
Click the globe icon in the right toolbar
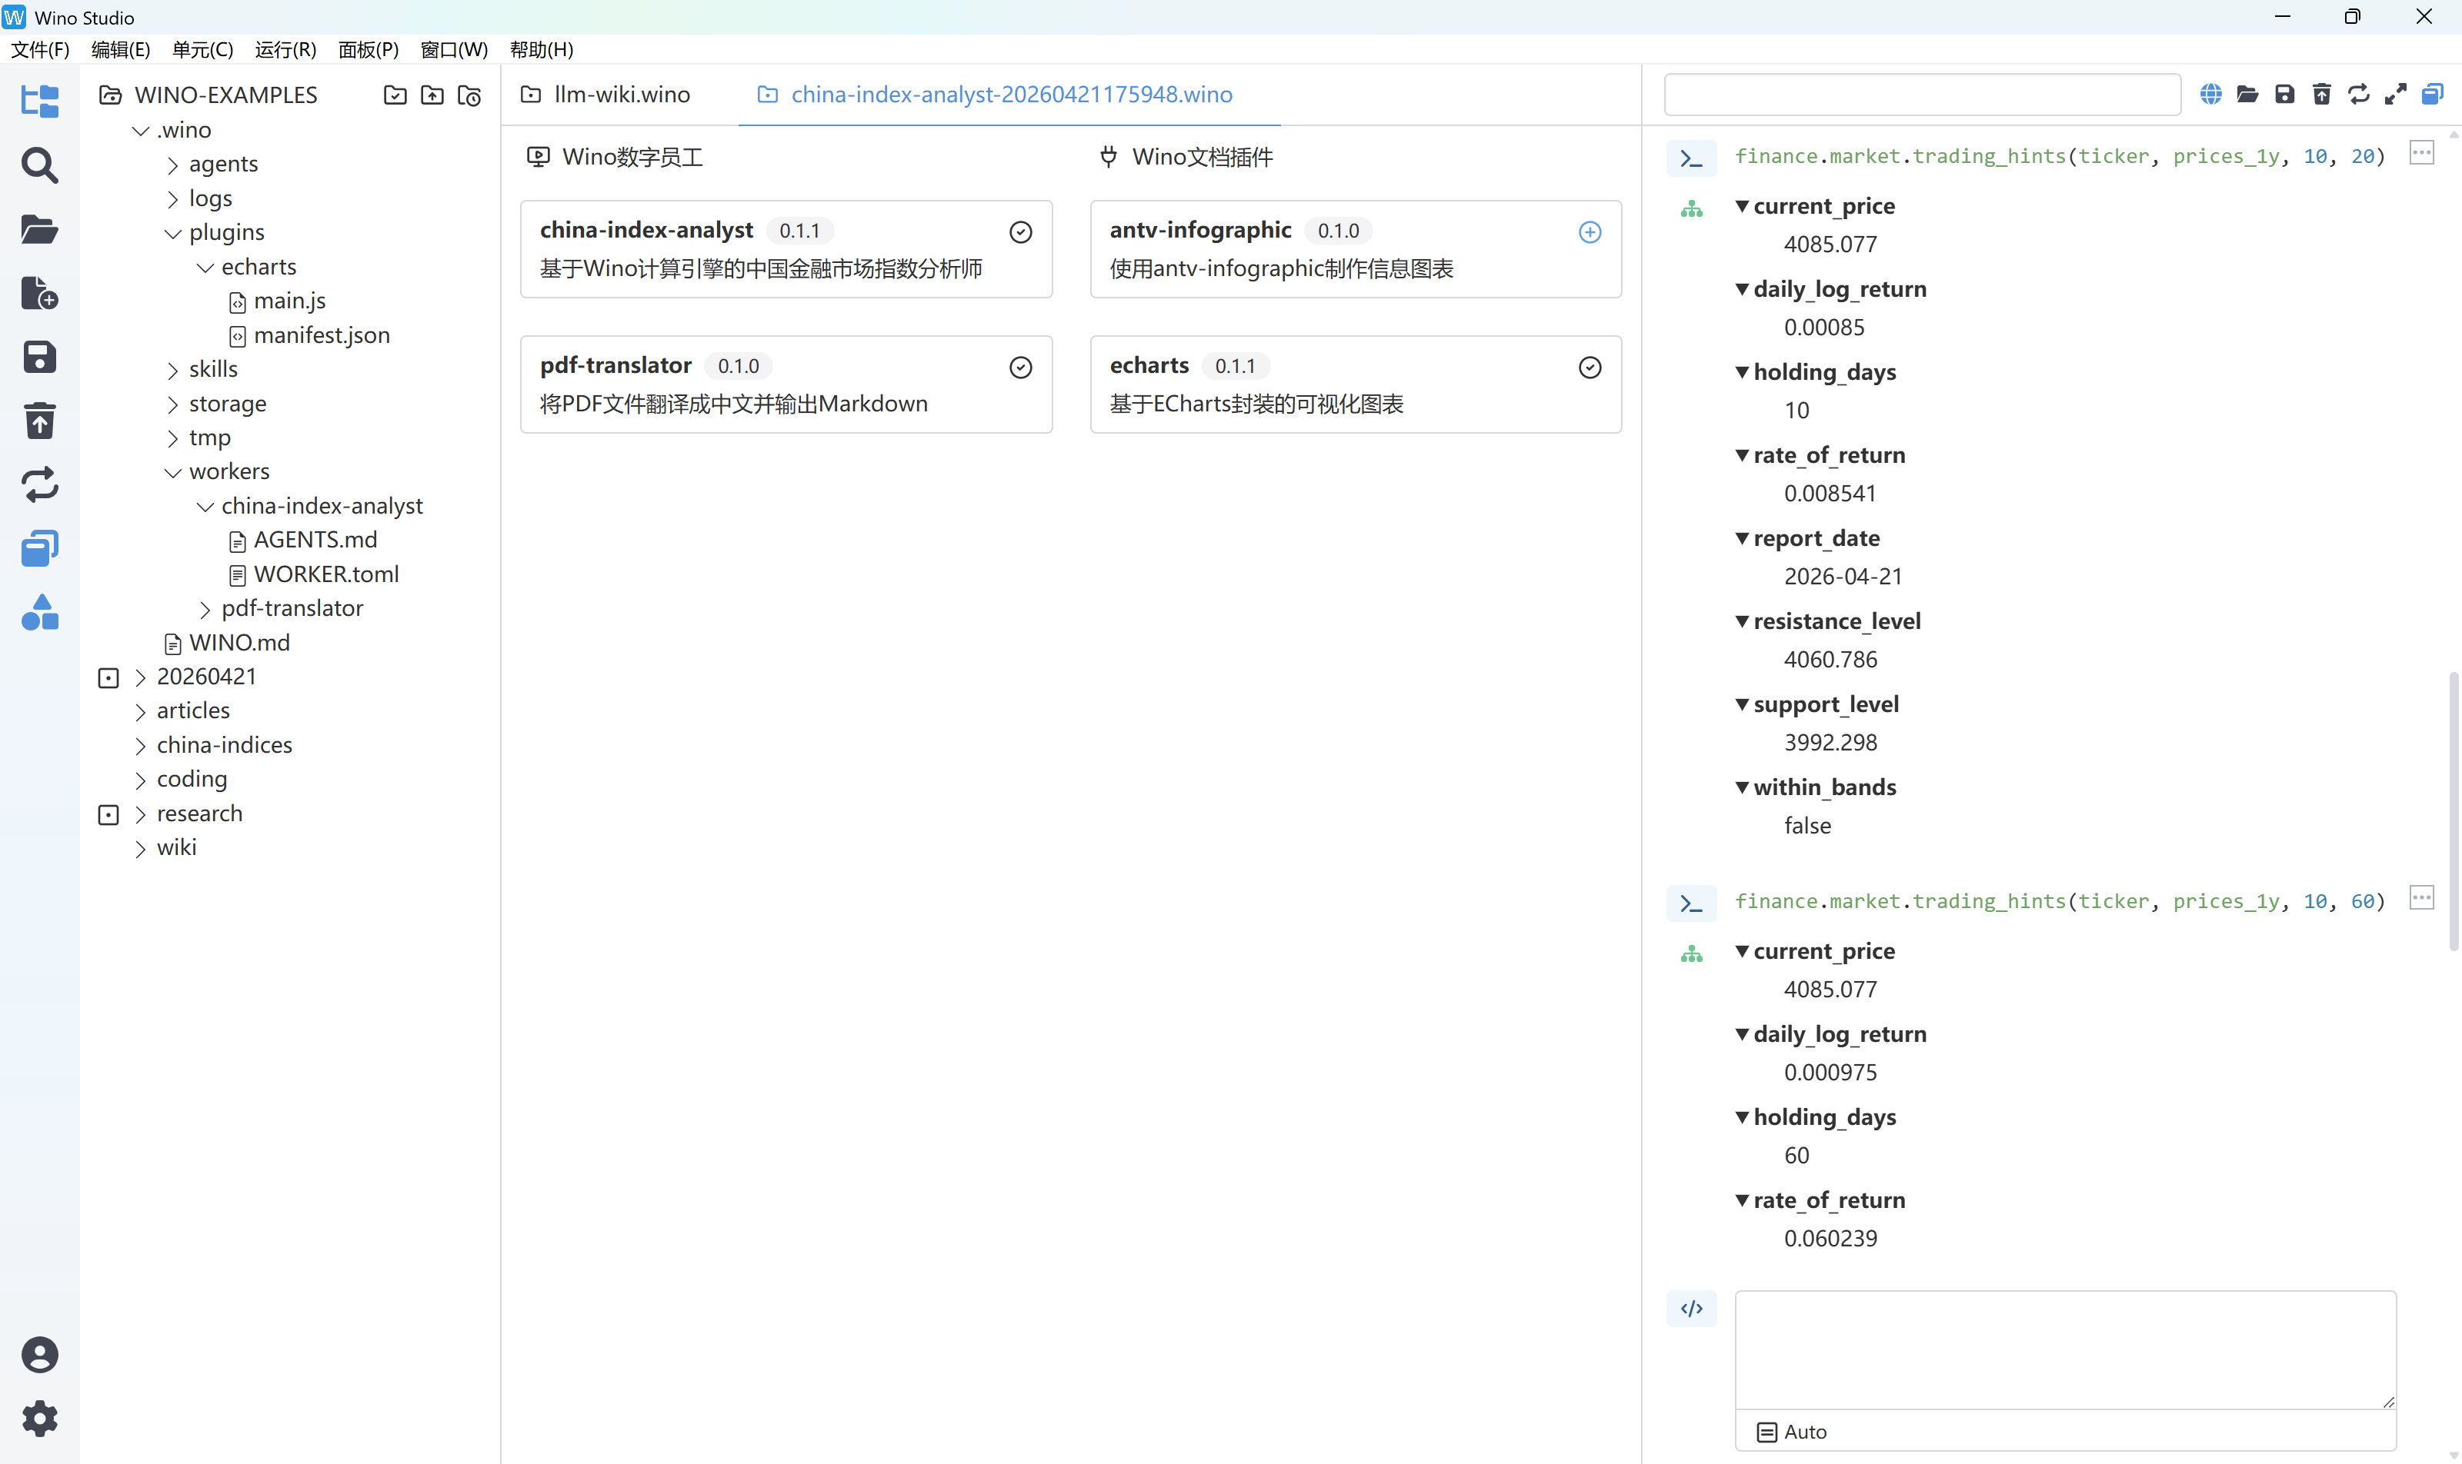[2210, 94]
